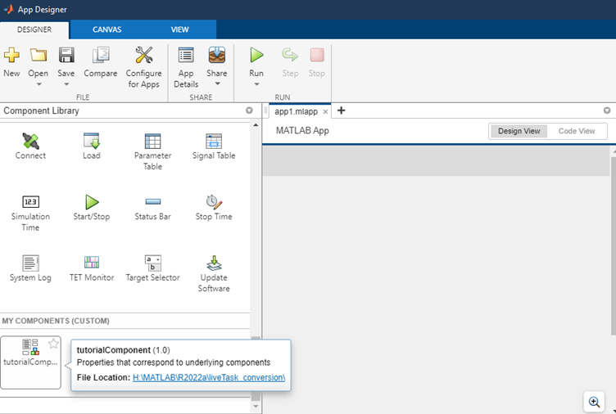616x414 pixels.
Task: Click the zoom magnifier icon on canvas
Action: tap(595, 402)
